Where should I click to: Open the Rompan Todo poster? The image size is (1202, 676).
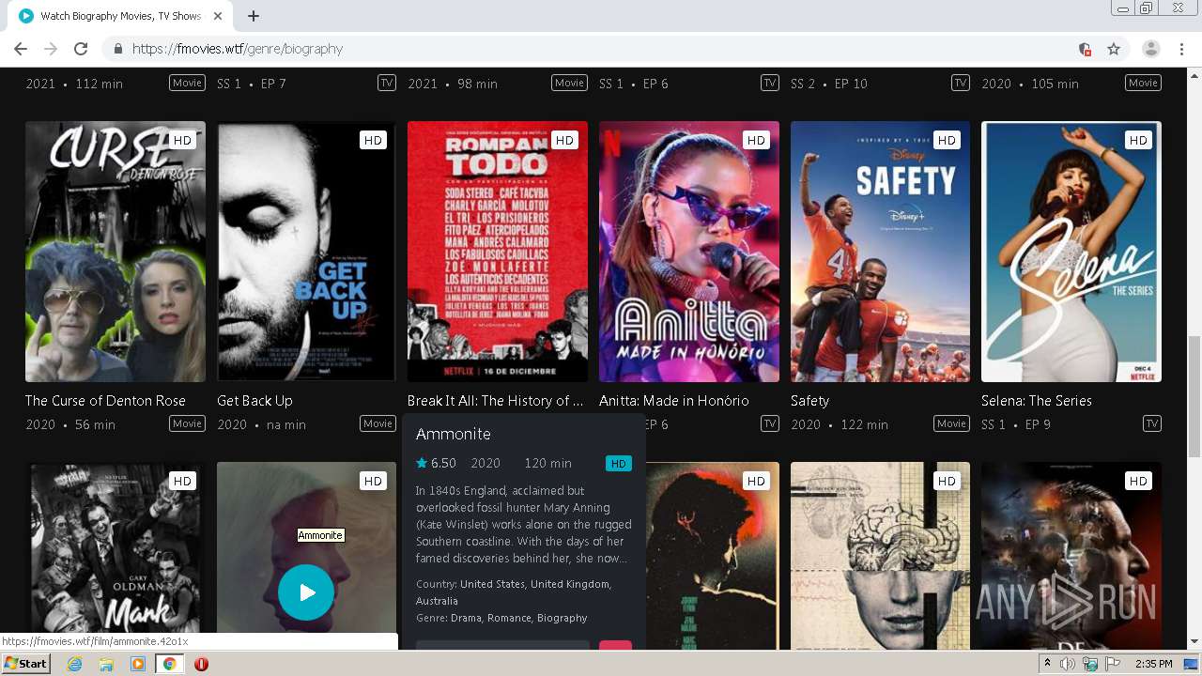pos(498,252)
